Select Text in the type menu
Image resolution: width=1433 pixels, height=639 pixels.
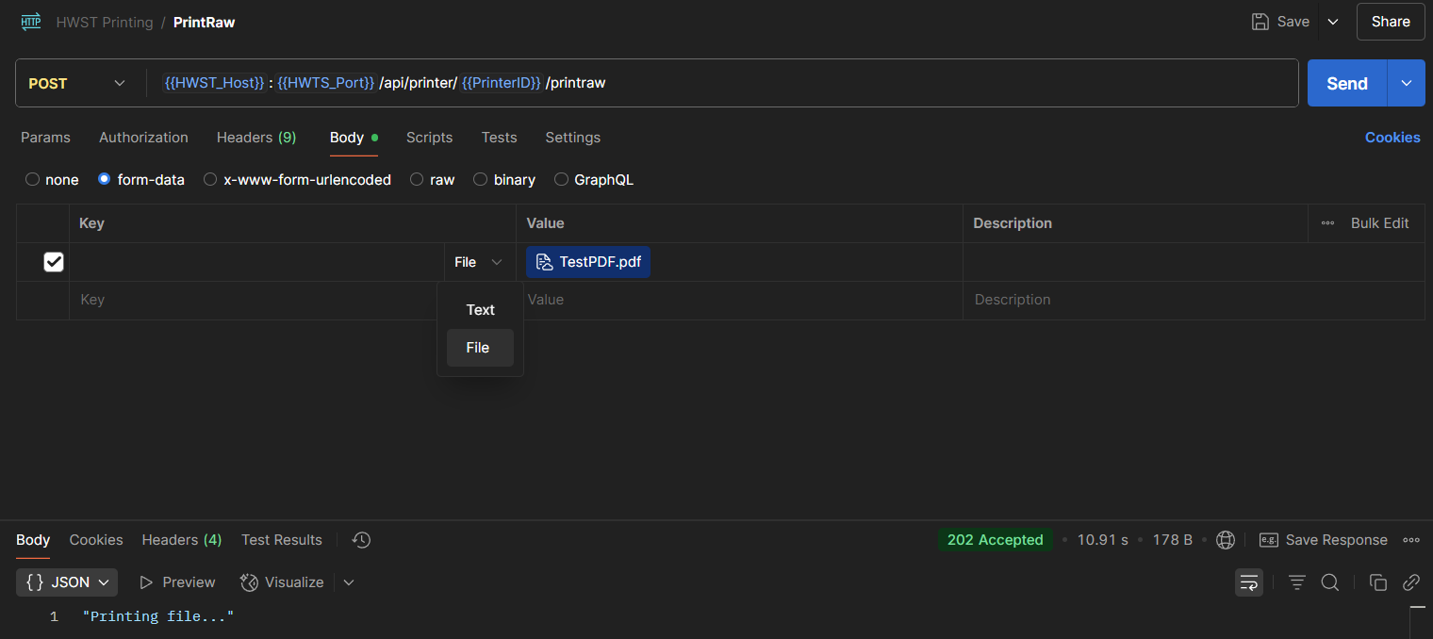point(480,310)
